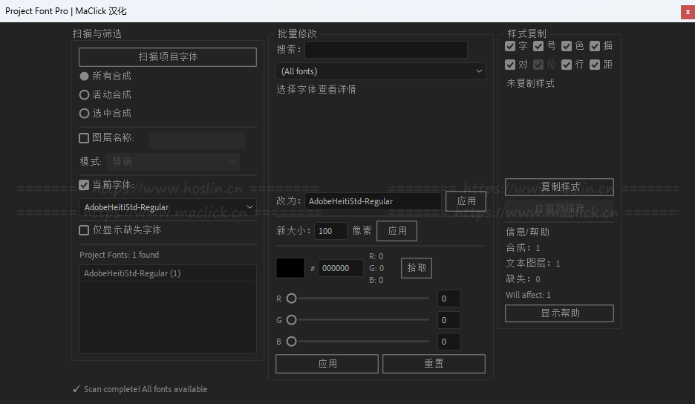The image size is (695, 404).
Task: Open the AdobeHeitiStd-Regular current font dropdown
Action: pos(168,207)
